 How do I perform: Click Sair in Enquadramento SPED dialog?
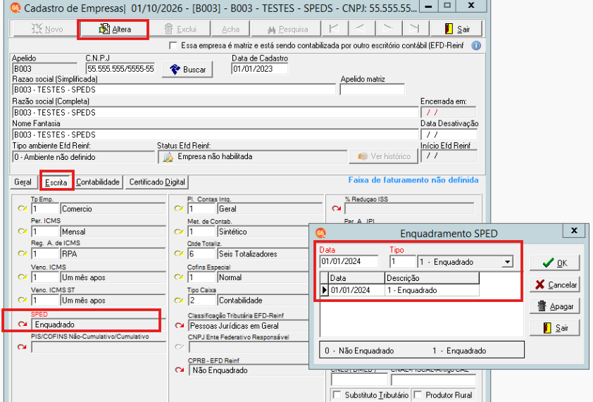pyautogui.click(x=554, y=328)
